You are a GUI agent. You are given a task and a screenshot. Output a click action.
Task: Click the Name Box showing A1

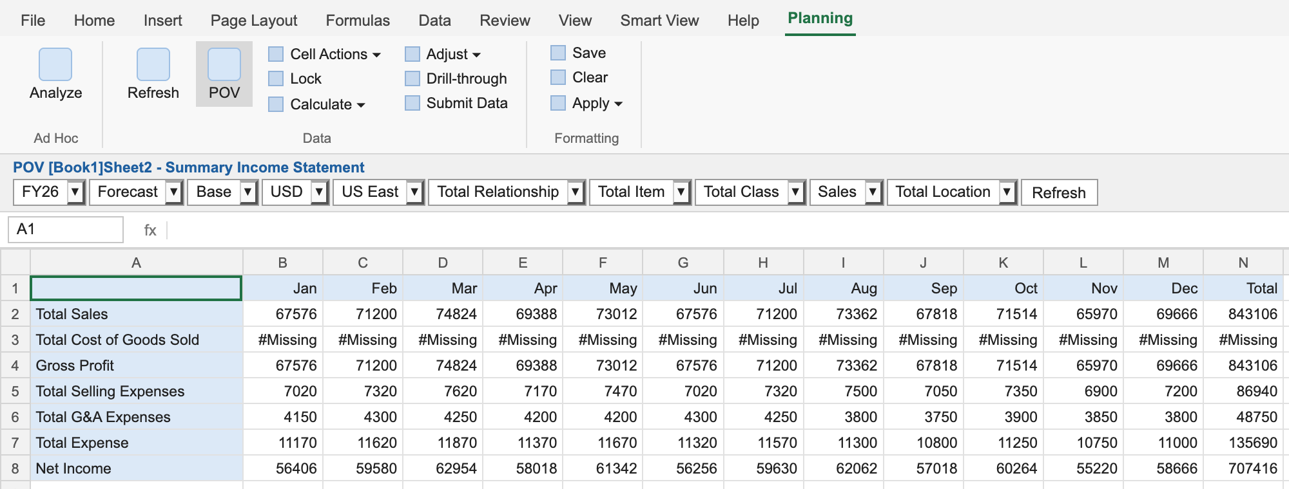click(66, 230)
